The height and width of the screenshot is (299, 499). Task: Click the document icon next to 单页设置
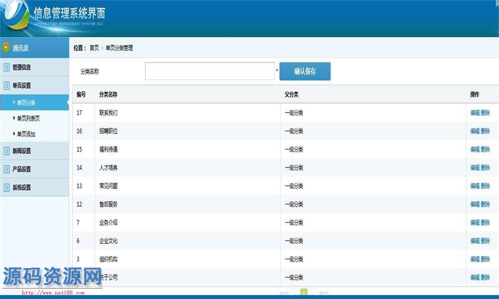6,86
